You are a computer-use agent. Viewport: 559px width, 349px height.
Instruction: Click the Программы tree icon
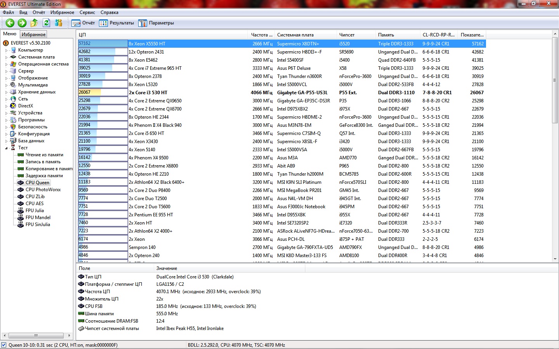(x=13, y=120)
